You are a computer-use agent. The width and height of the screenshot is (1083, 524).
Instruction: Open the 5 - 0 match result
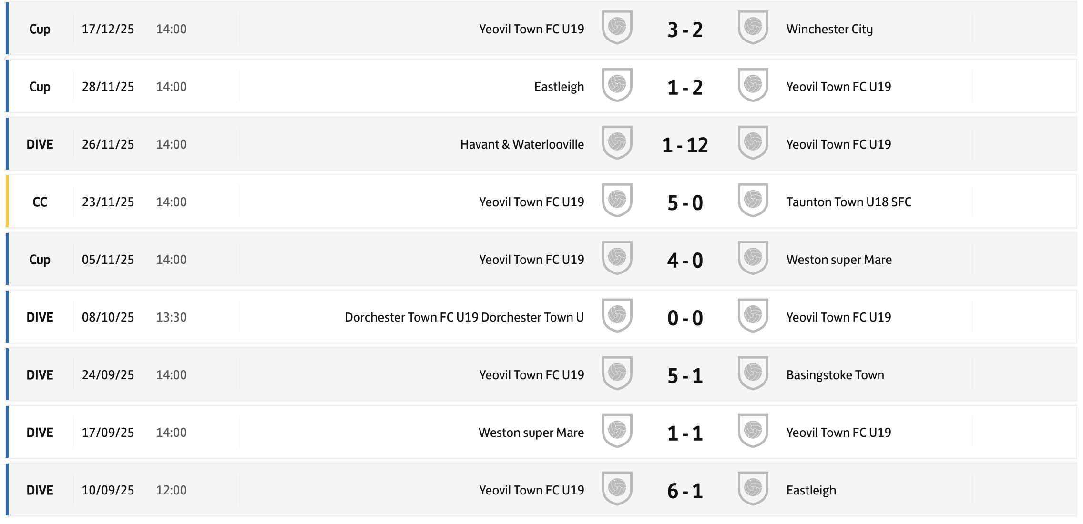pos(685,202)
